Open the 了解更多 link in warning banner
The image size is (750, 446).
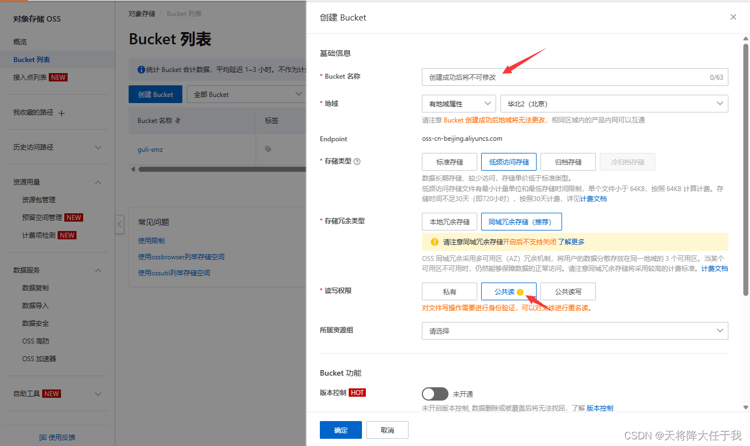coord(571,242)
